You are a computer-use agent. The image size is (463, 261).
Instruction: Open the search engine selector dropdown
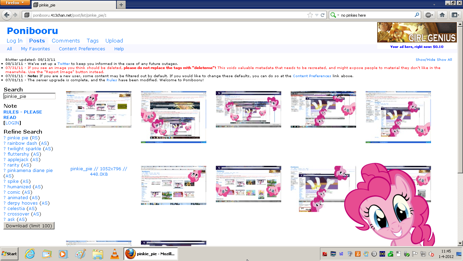click(335, 15)
